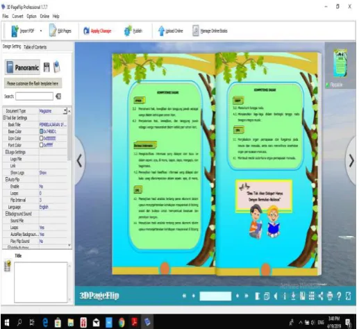
Task: Collapse the Tool Bar Settings group
Action: click(4, 117)
